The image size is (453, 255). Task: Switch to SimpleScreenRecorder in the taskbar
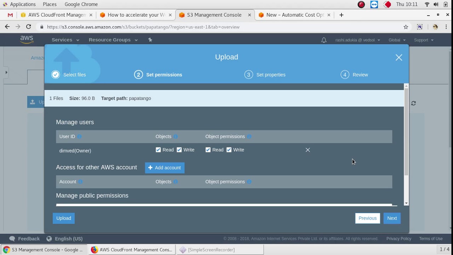[220, 250]
